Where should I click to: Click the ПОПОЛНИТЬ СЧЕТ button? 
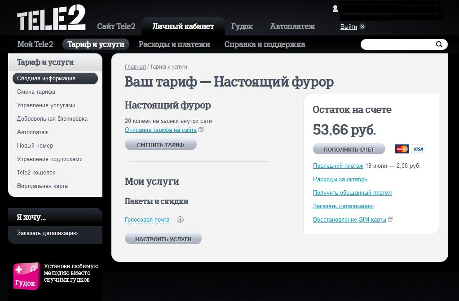[349, 149]
